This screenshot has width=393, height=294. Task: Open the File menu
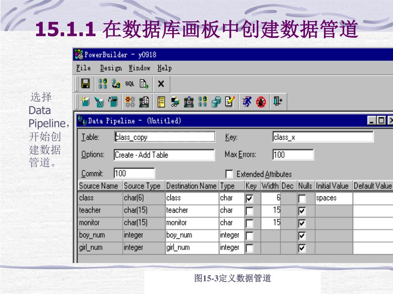[83, 68]
